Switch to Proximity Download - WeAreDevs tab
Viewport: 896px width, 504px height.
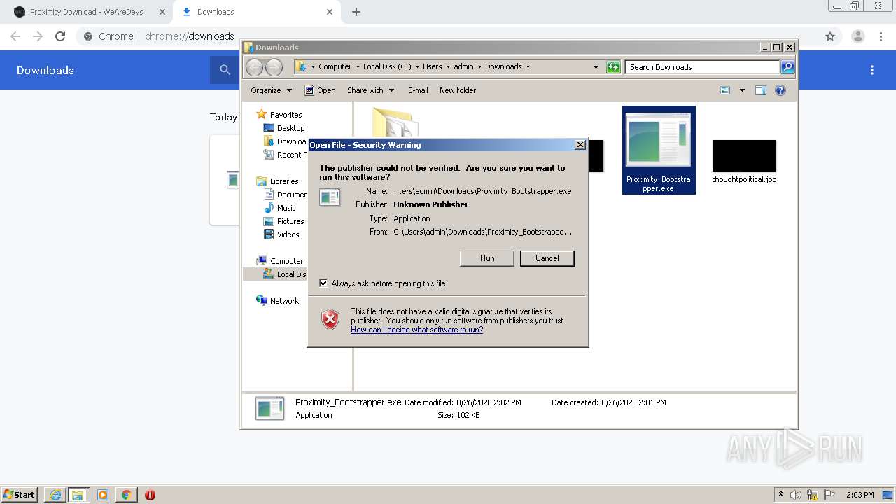[85, 12]
